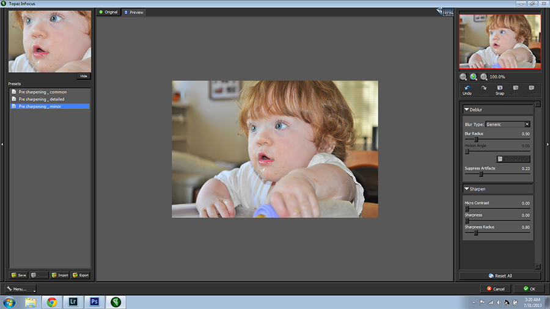Collapse the Sharpen section
The width and height of the screenshot is (550, 309).
467,189
